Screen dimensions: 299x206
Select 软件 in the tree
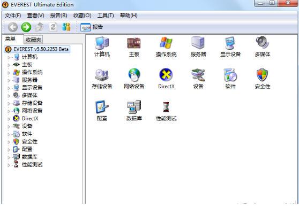[27, 134]
